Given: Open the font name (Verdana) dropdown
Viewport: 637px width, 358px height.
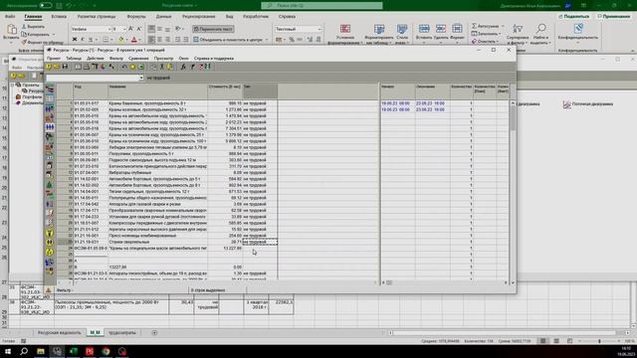Looking at the screenshot, I should coord(109,29).
